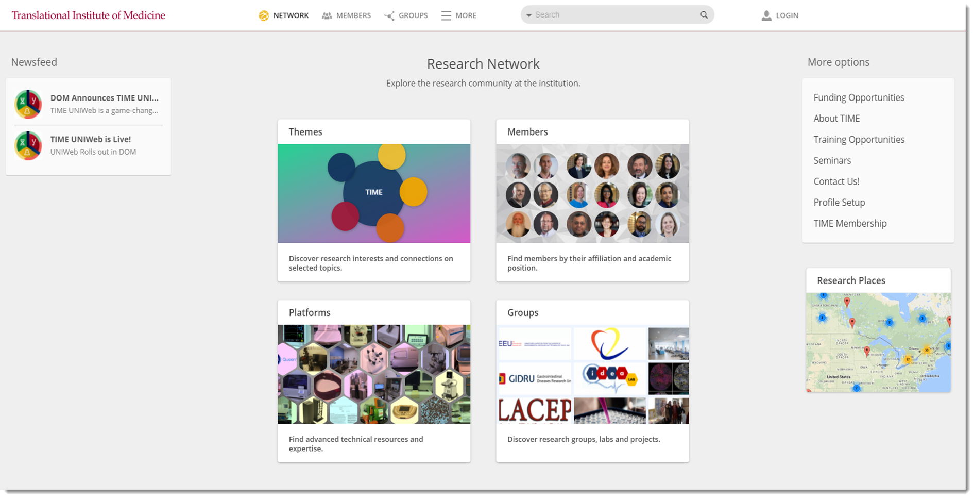This screenshot has width=974, height=499.
Task: Open the Platforms hexagon image card
Action: [373, 374]
